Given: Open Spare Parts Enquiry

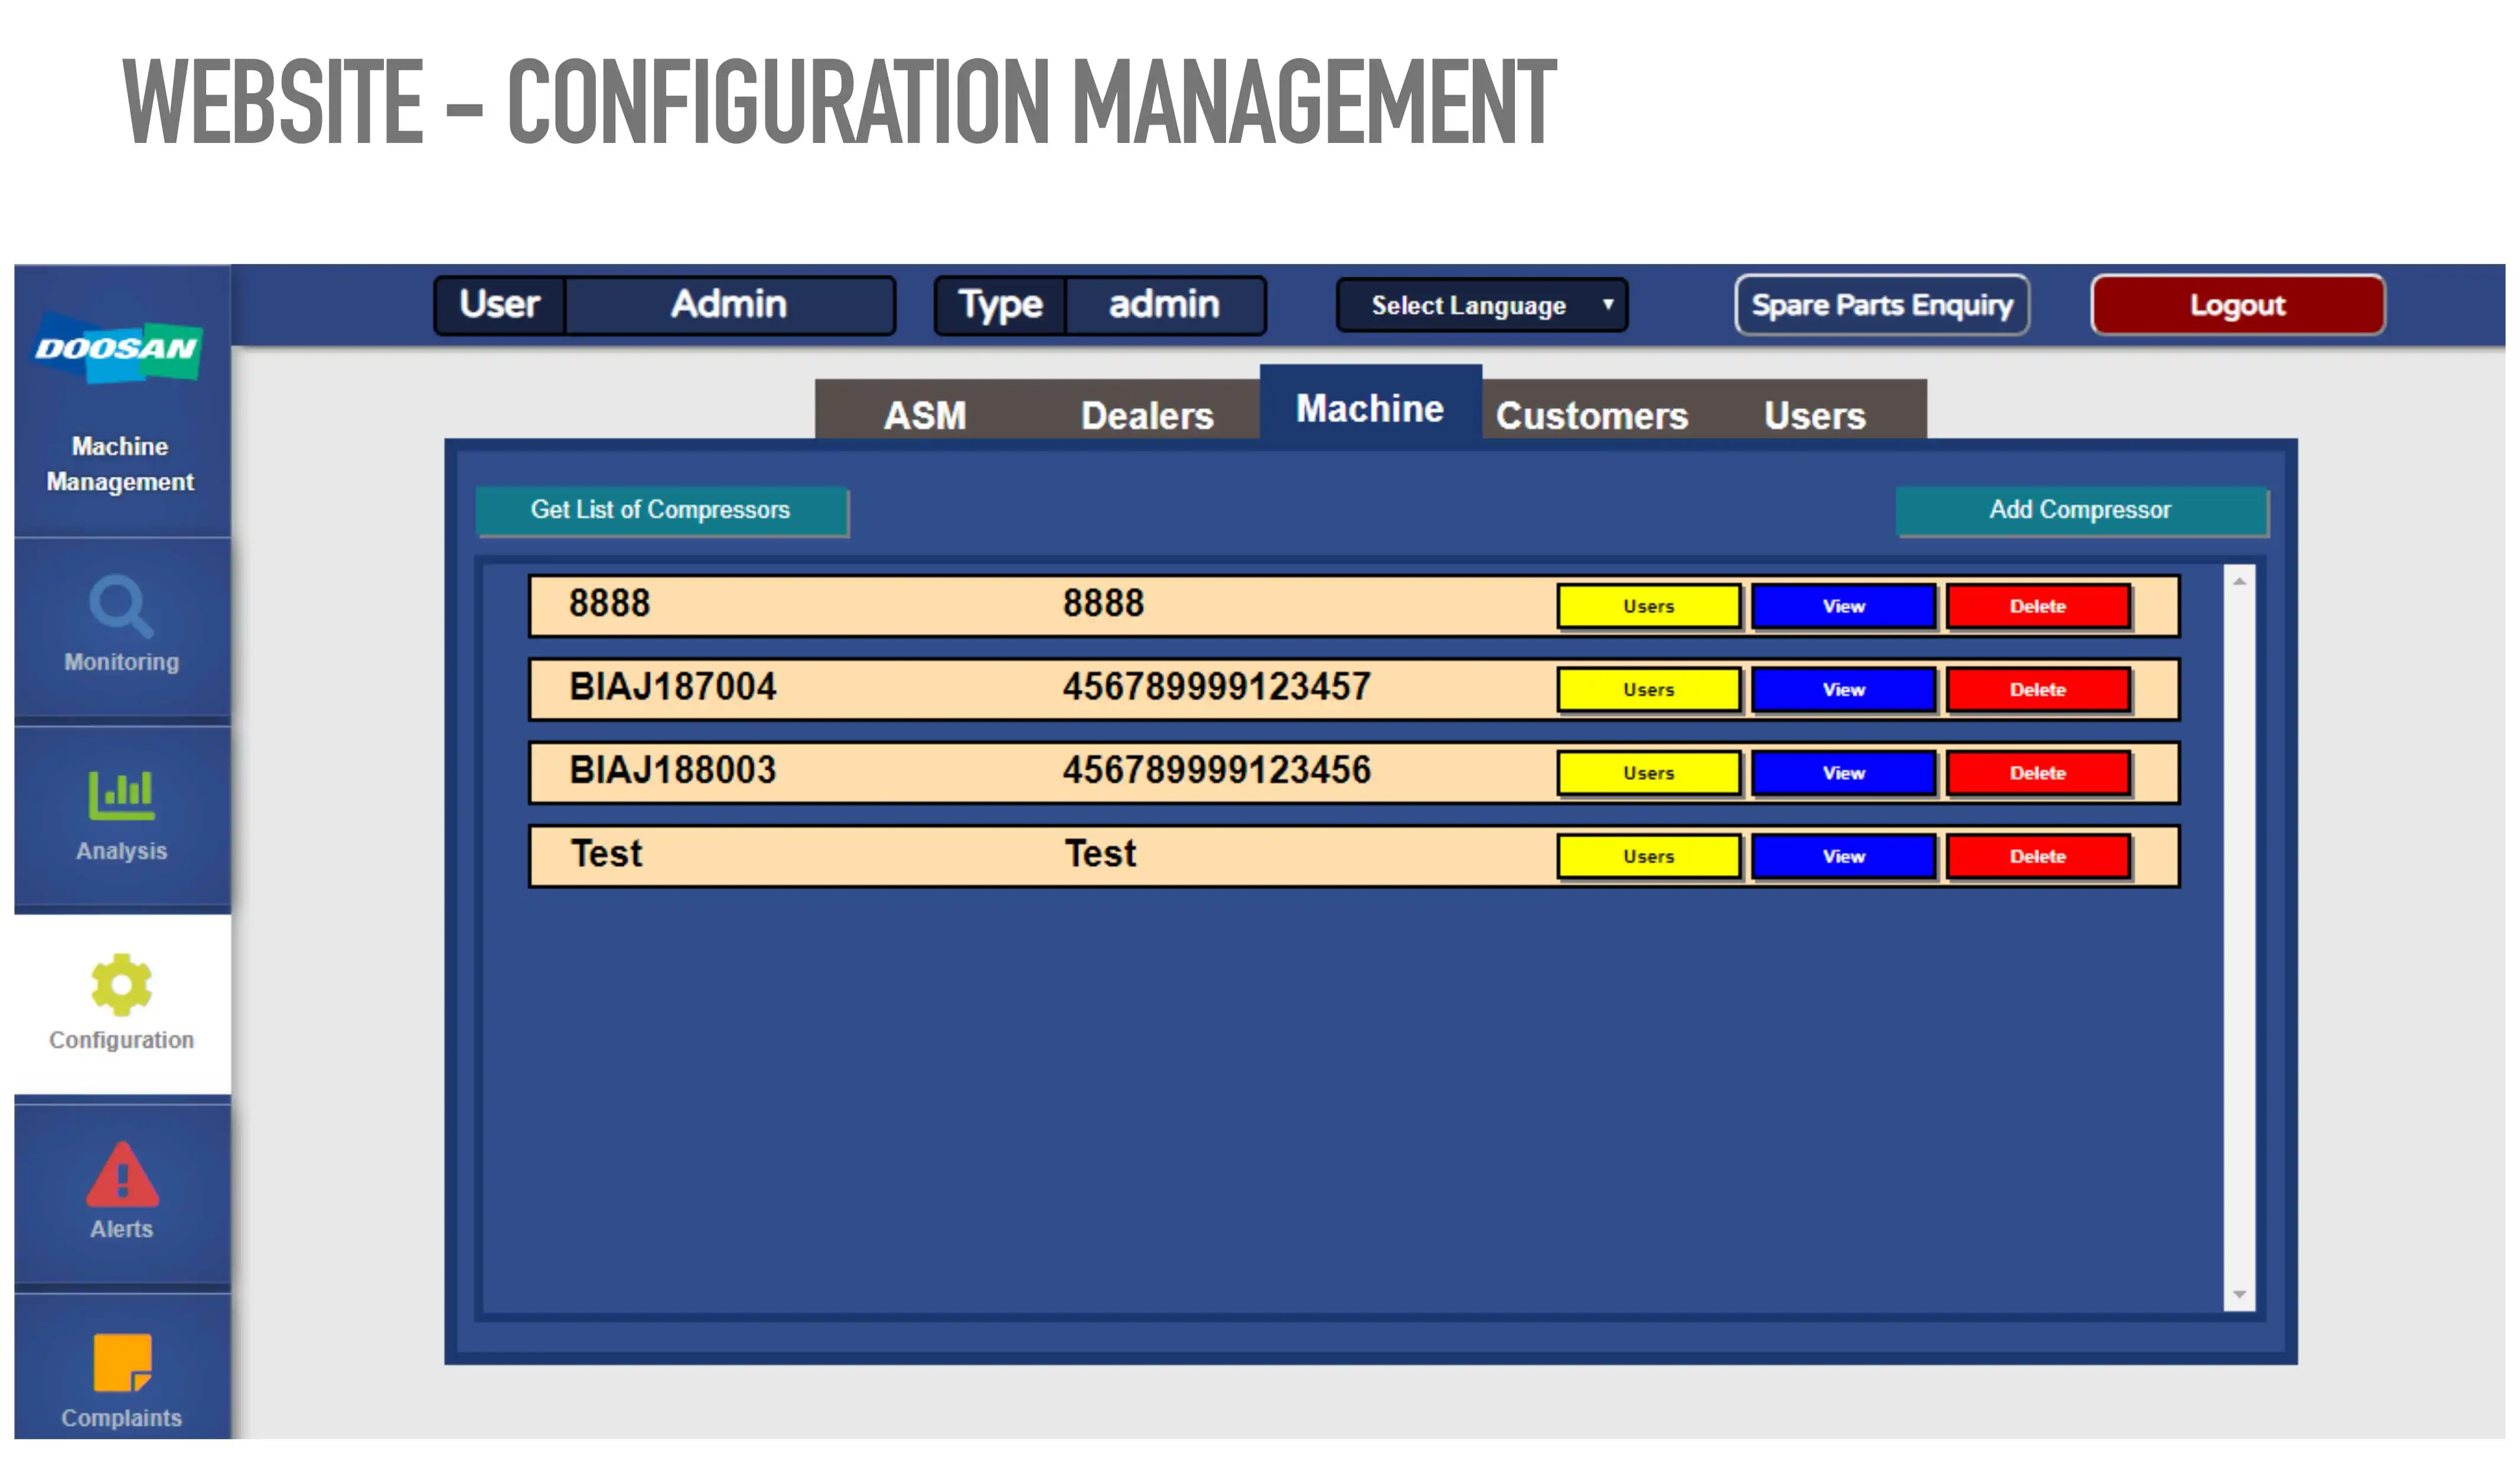Looking at the screenshot, I should [1881, 305].
